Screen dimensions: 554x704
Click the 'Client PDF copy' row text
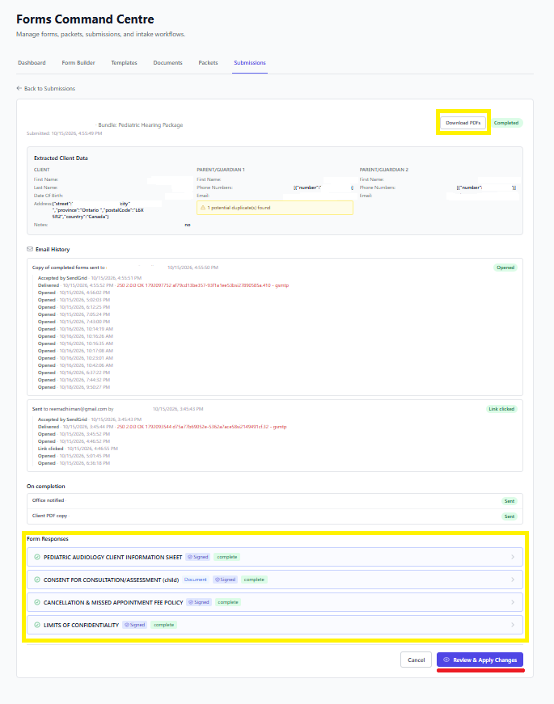pos(50,516)
